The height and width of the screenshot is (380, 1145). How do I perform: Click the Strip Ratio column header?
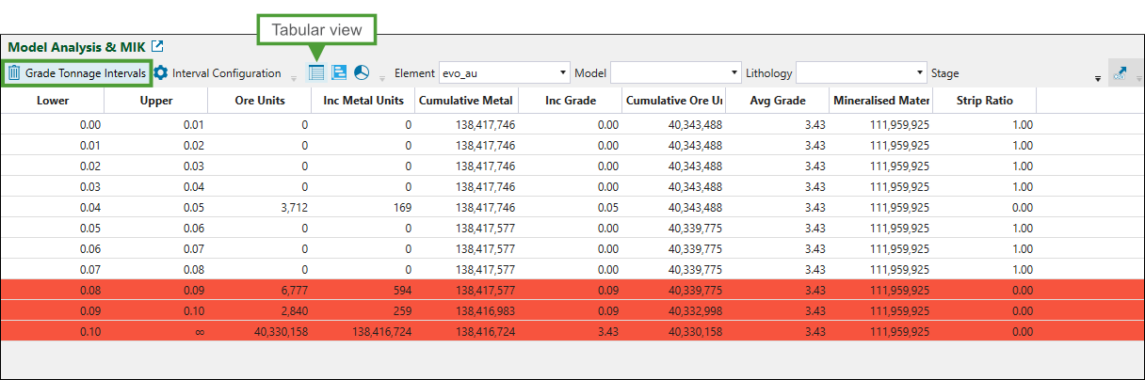985,100
